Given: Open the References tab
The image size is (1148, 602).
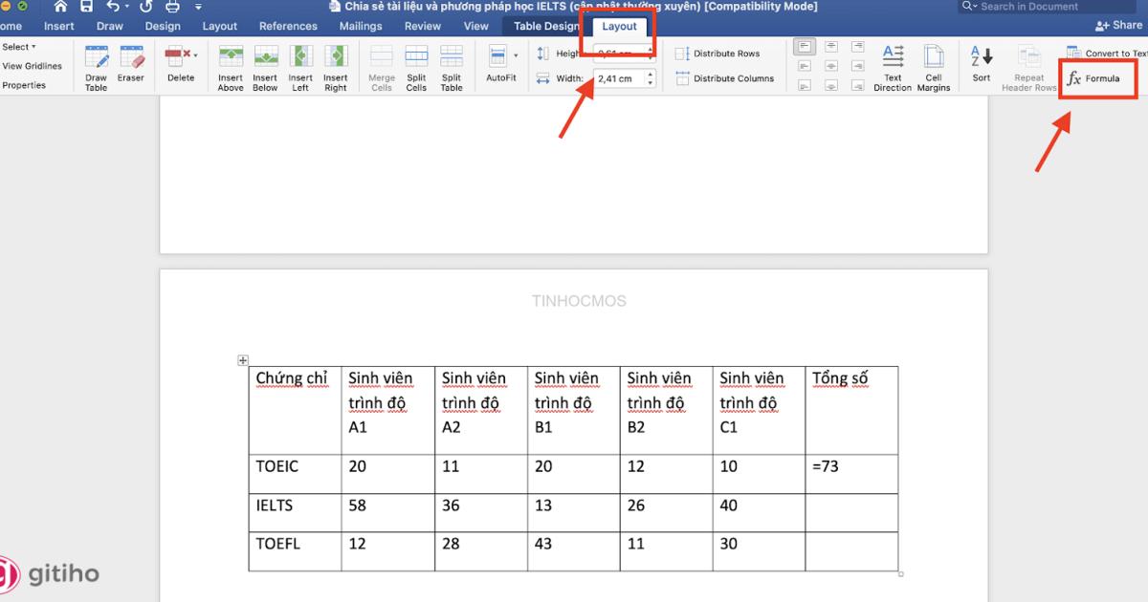Looking at the screenshot, I should click(x=288, y=26).
